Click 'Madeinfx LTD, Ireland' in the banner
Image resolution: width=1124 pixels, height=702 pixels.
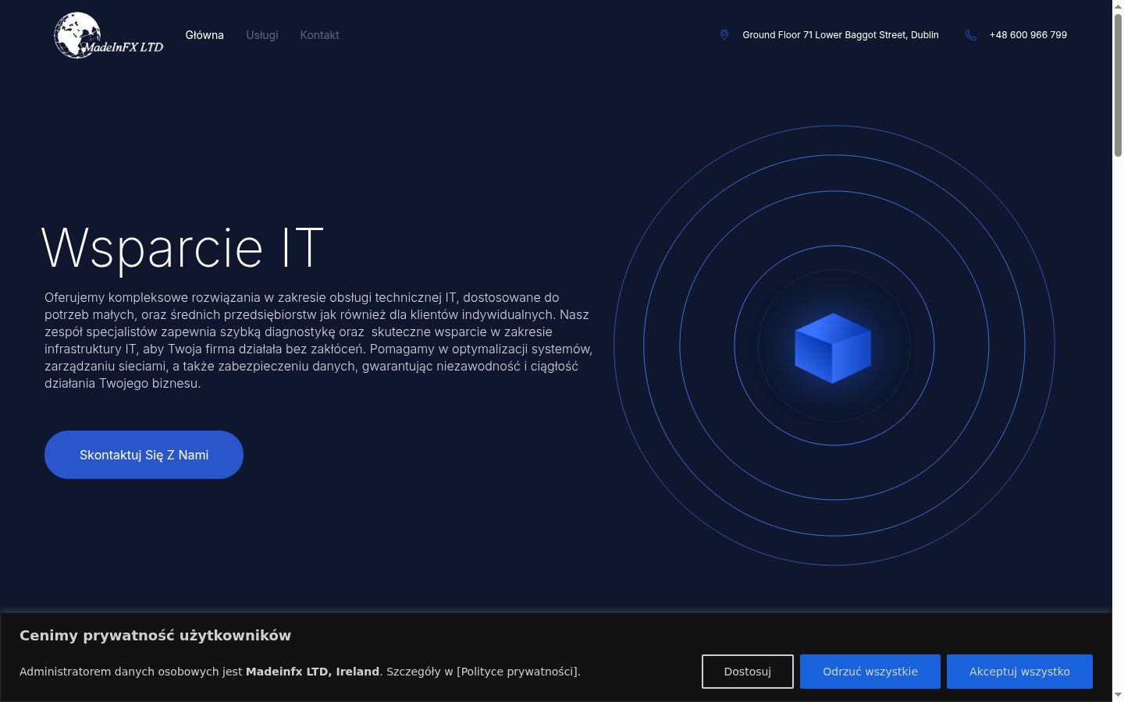tap(312, 672)
